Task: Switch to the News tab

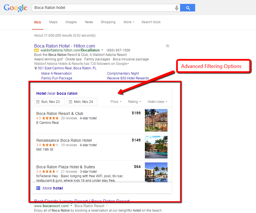Action: click(x=89, y=22)
